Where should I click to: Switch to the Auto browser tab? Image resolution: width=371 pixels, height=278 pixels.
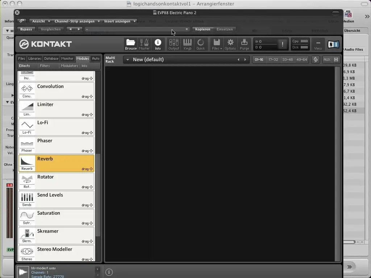(96, 58)
